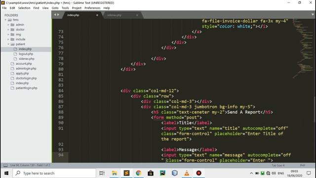
Task: Select the doctor folder icon
Action: pos(12,30)
